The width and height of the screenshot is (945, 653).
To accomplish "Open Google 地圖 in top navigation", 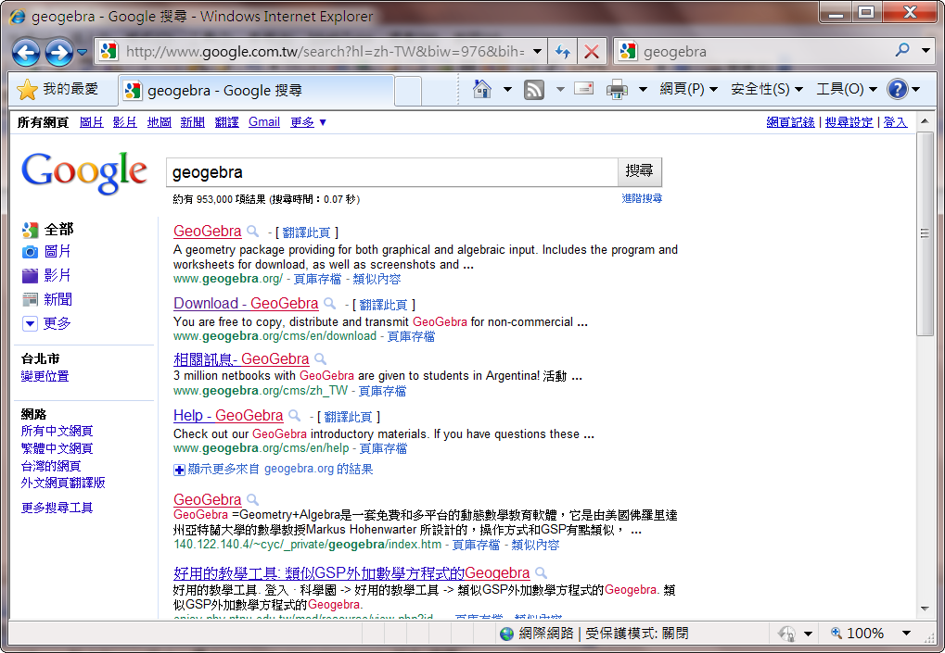I will 160,122.
